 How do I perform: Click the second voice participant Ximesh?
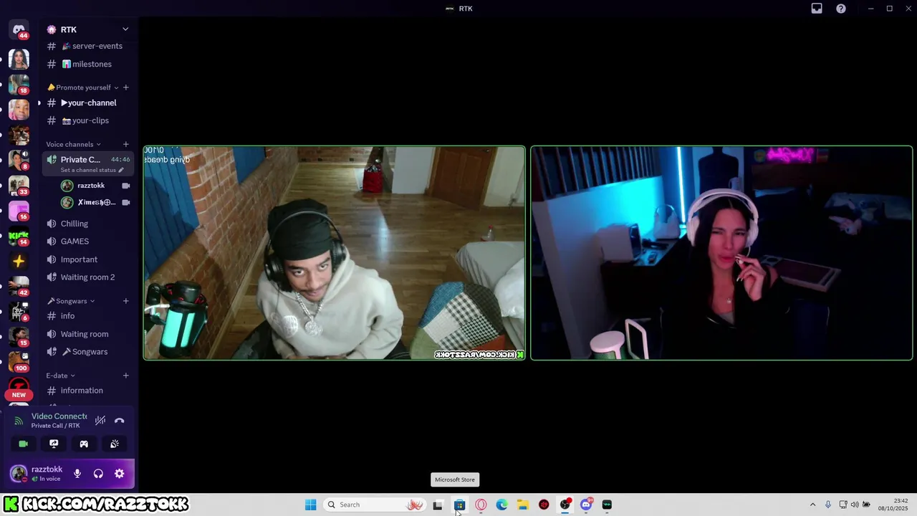95,202
